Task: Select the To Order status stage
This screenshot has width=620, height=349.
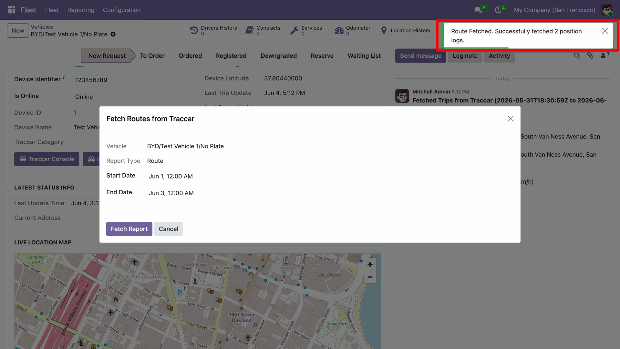Action: pos(152,56)
